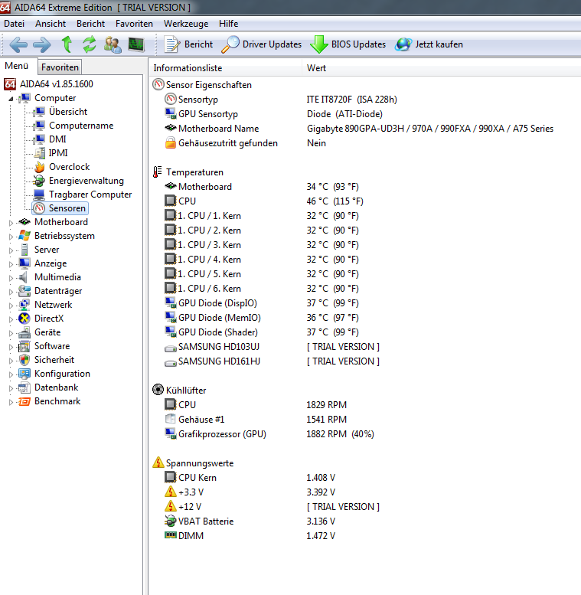Open the Ansicht menu
This screenshot has width=581, height=595.
(51, 24)
